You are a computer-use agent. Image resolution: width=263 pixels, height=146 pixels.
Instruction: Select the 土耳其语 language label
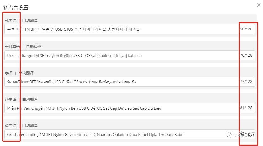[x=12, y=47]
